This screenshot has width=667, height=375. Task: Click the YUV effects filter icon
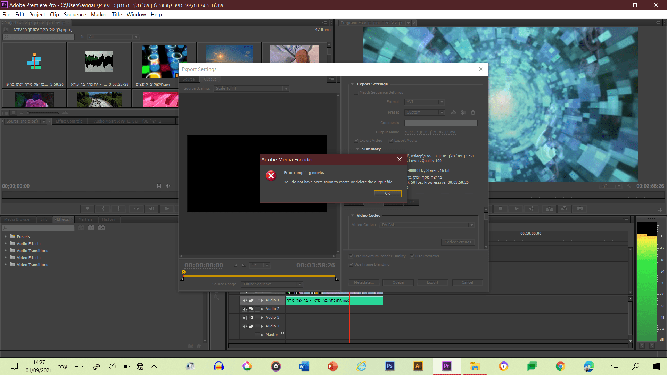[x=101, y=227]
